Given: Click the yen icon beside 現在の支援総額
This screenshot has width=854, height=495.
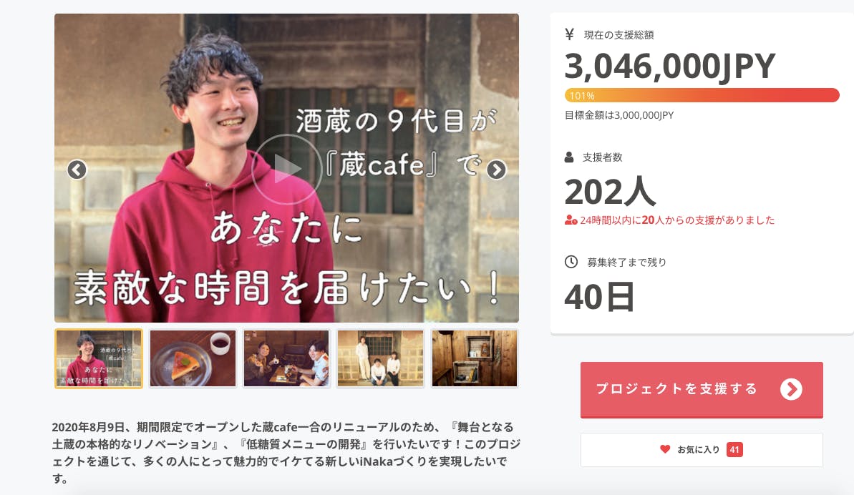Looking at the screenshot, I should tap(570, 34).
